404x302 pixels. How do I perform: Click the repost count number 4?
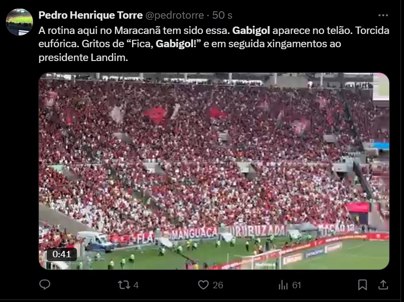click(136, 285)
